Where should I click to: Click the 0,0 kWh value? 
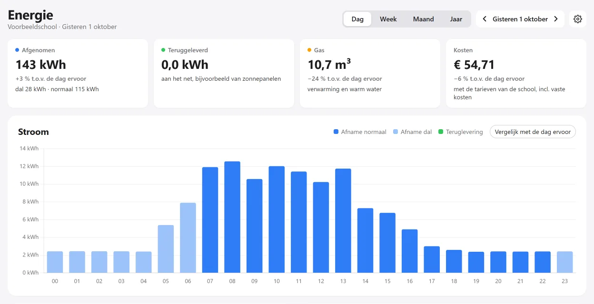click(185, 64)
